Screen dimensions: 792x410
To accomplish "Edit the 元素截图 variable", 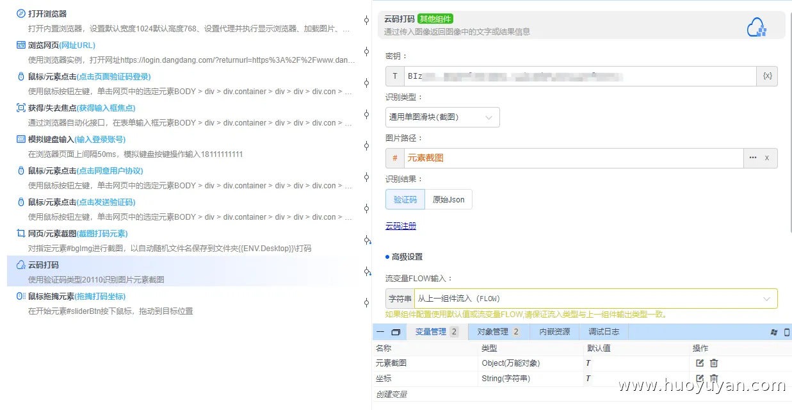I will coord(700,363).
